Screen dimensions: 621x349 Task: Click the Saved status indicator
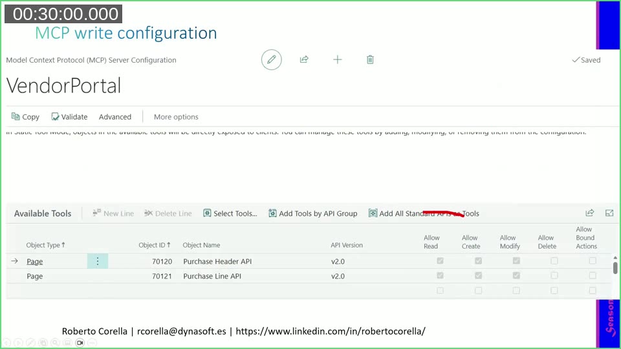[x=586, y=59]
